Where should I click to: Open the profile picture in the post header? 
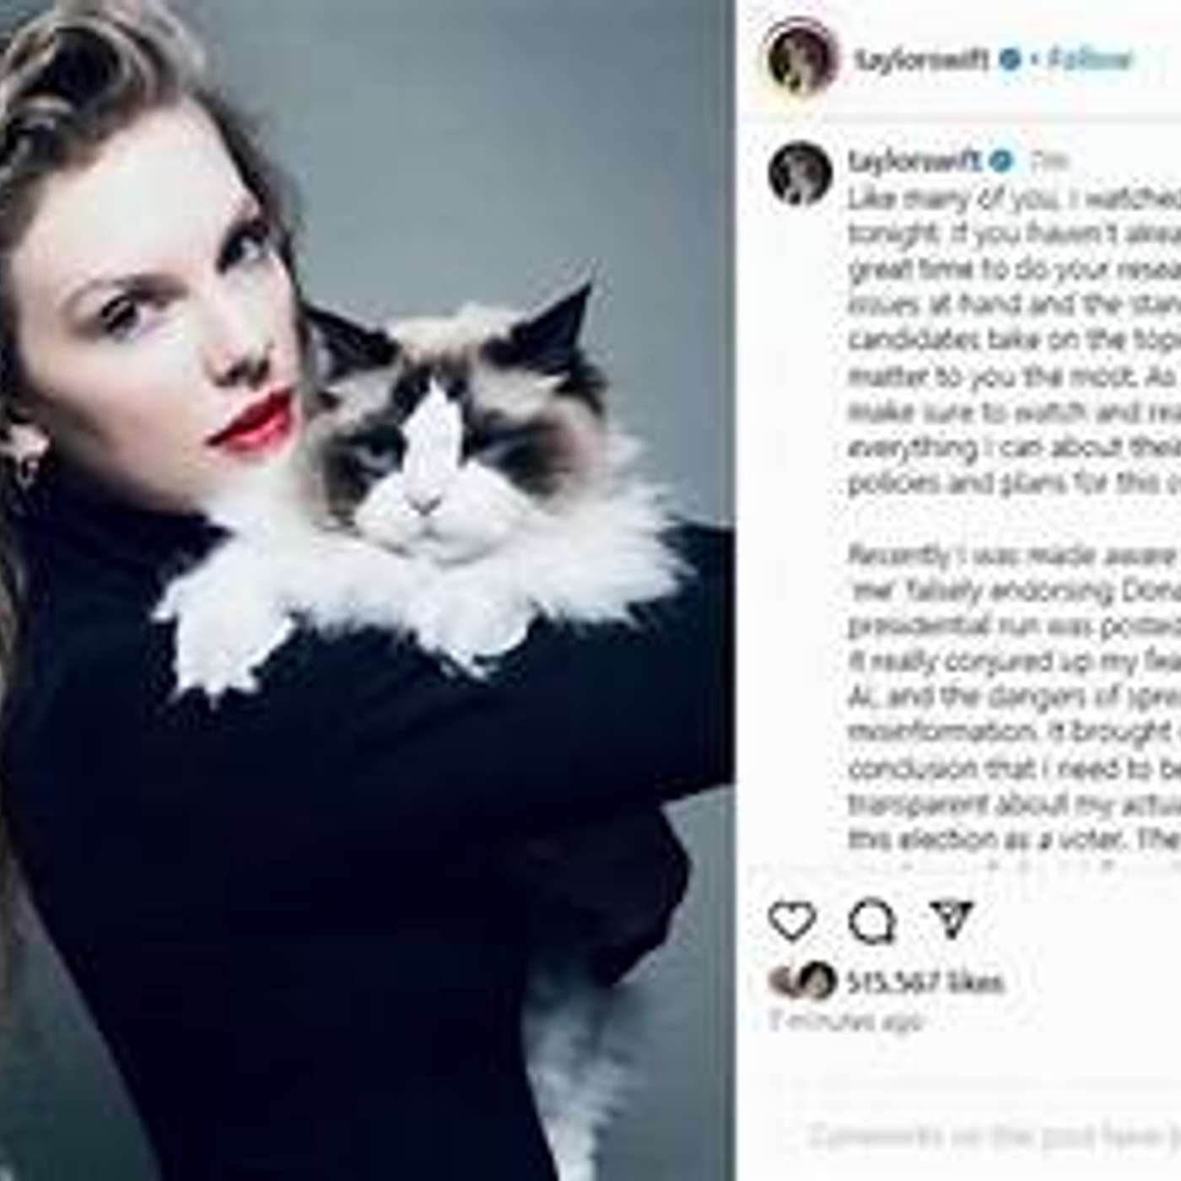coord(802,58)
